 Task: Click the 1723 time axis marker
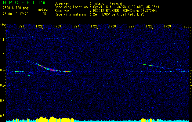58,26
